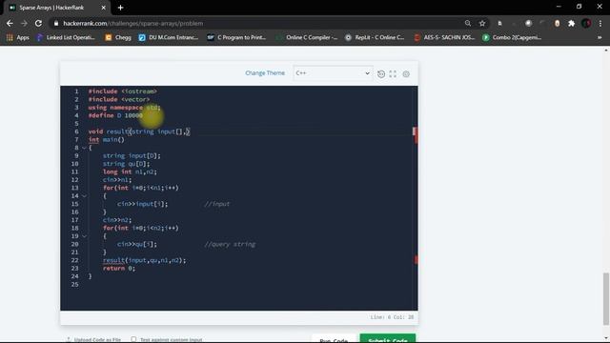610x343 pixels.
Task: Open Repl.it - C Online C... bookmark
Action: pos(375,37)
